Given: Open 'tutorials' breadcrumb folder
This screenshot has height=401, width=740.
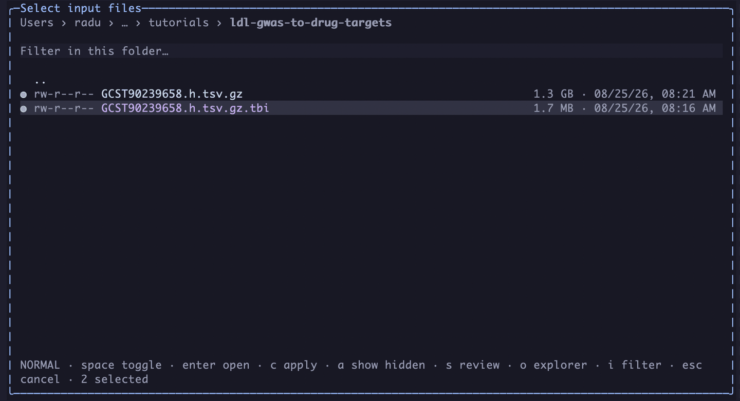Looking at the screenshot, I should 179,23.
